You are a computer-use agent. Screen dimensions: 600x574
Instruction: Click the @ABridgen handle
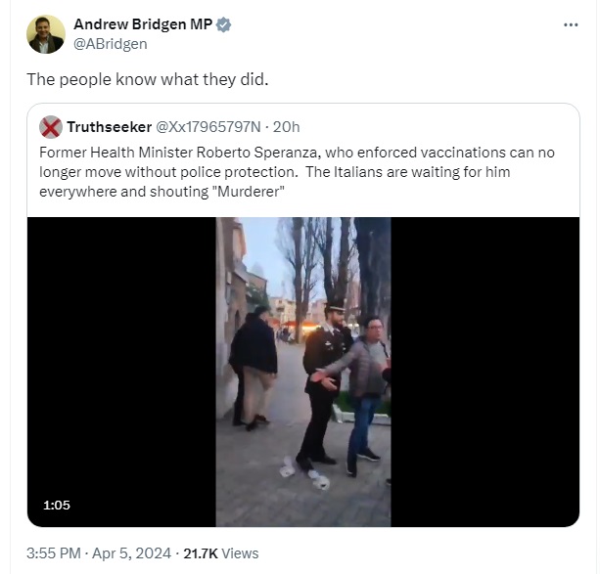tap(111, 44)
